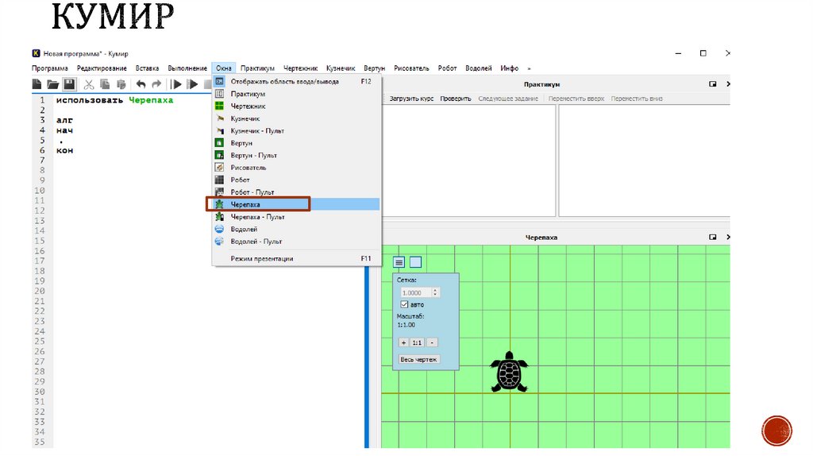Open the Инфо menu

(x=509, y=68)
